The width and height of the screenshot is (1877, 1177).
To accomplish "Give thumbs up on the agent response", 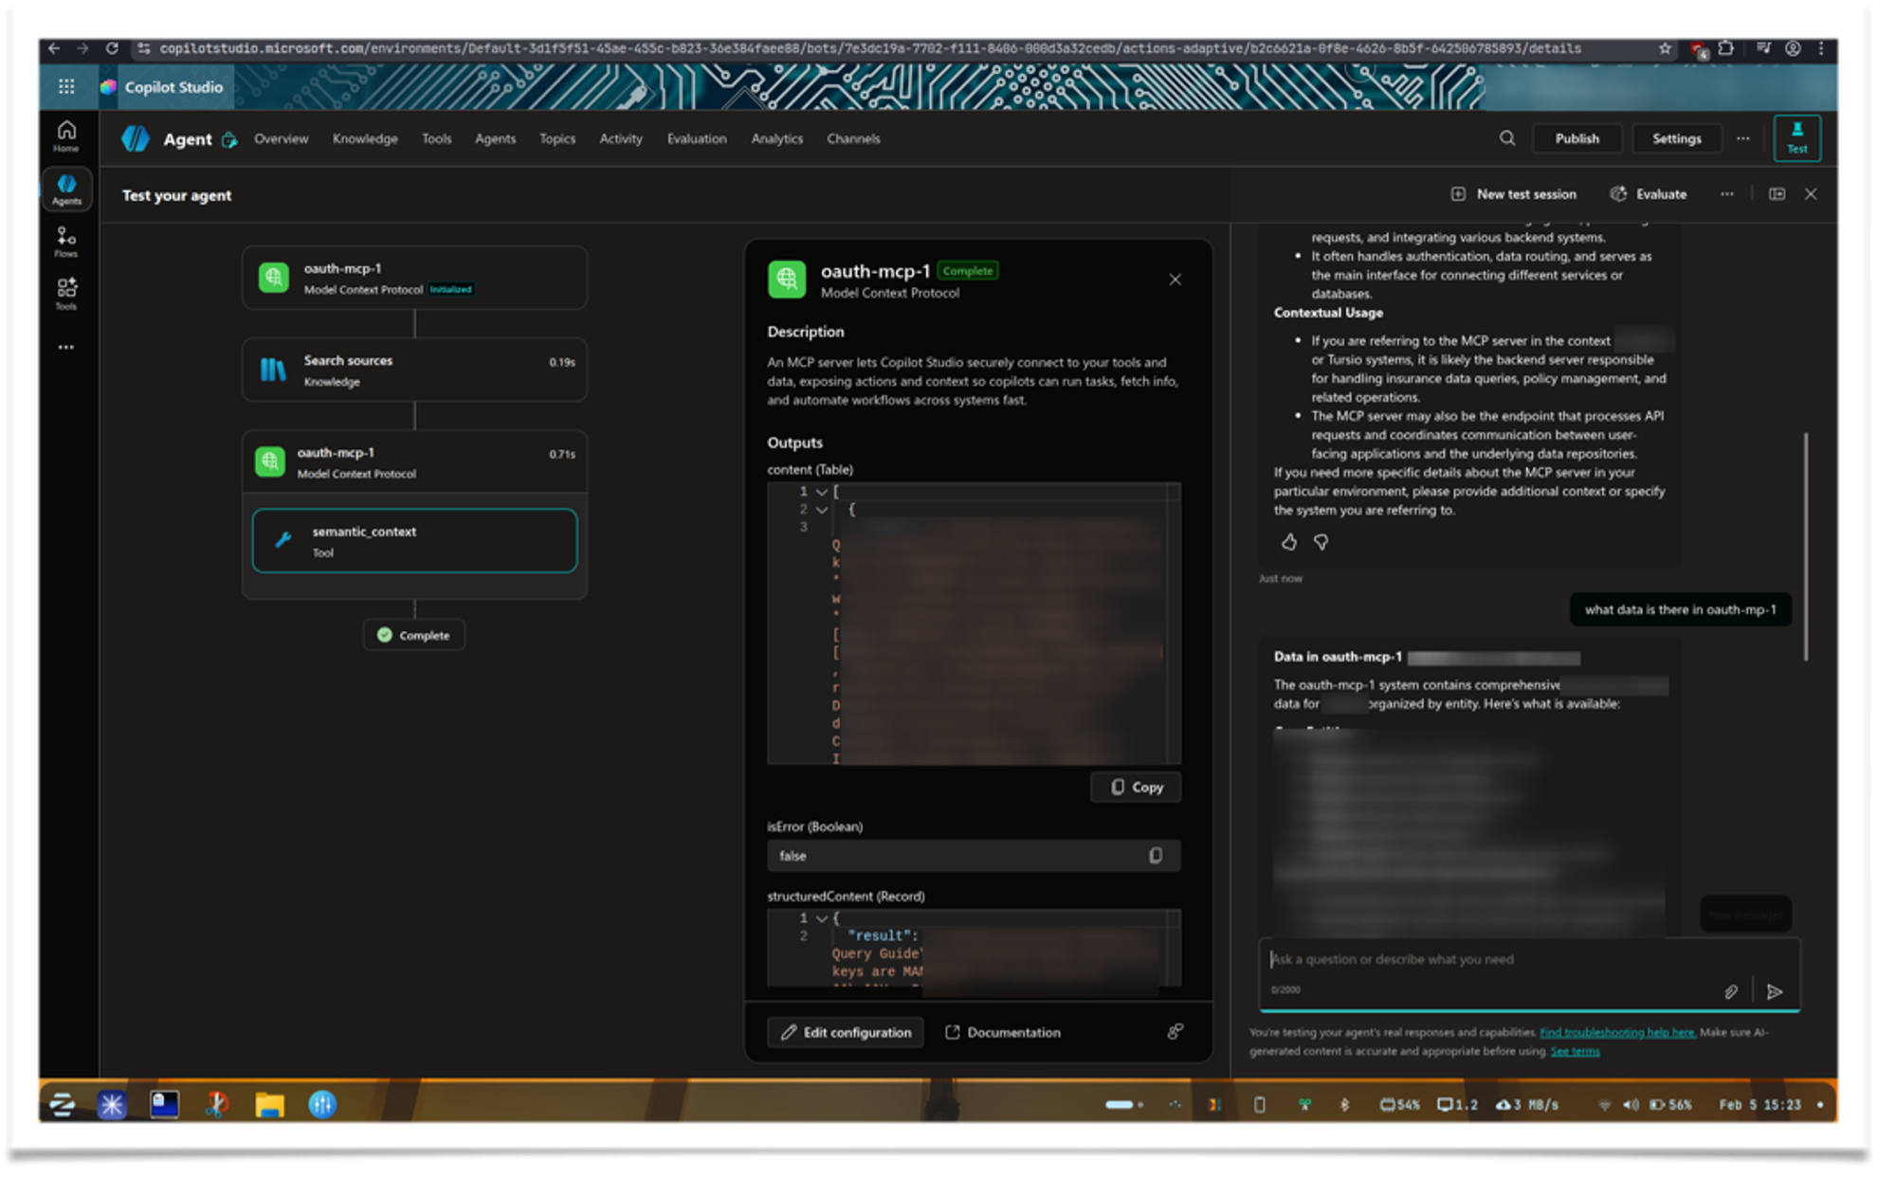I will coord(1288,541).
